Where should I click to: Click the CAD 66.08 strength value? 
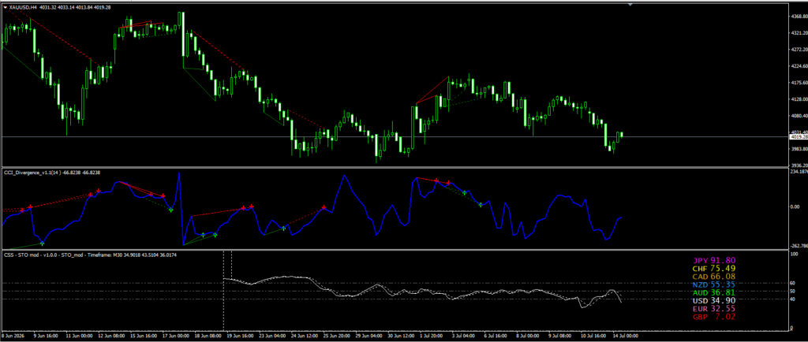tap(714, 277)
